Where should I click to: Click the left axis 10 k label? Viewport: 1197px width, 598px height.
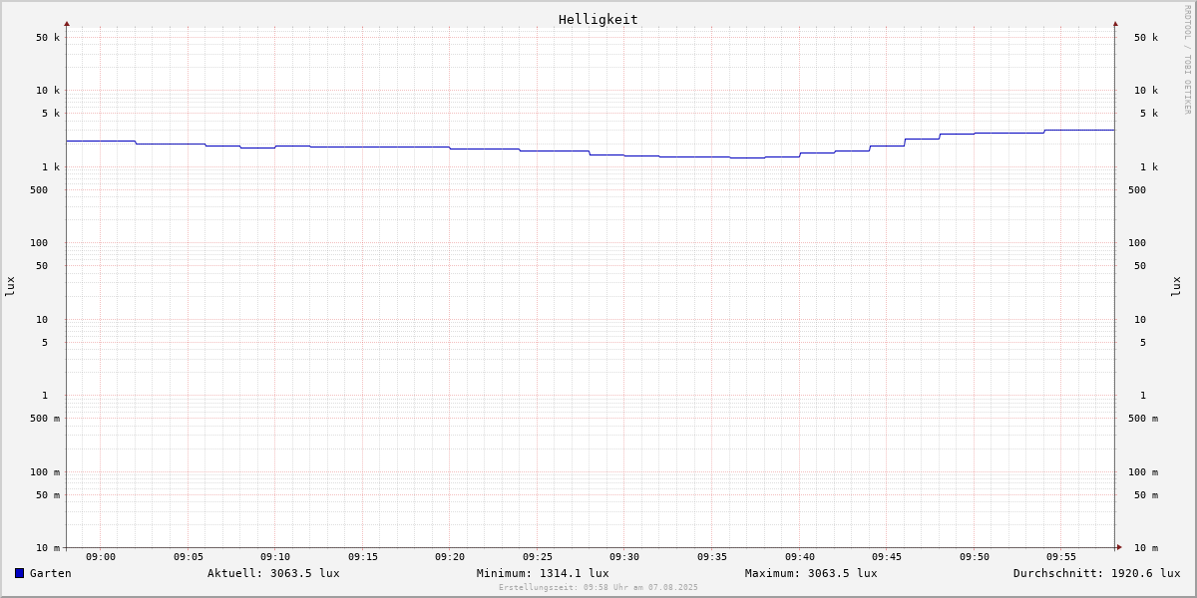(x=48, y=91)
